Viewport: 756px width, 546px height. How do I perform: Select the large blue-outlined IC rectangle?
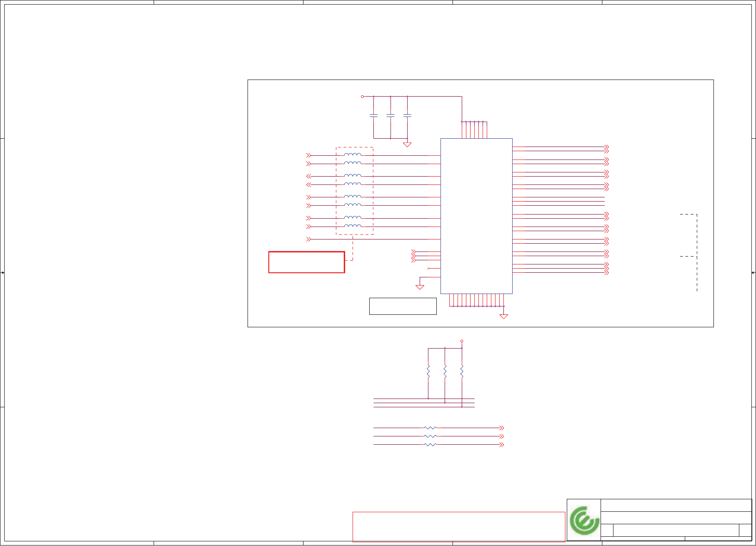tap(476, 216)
